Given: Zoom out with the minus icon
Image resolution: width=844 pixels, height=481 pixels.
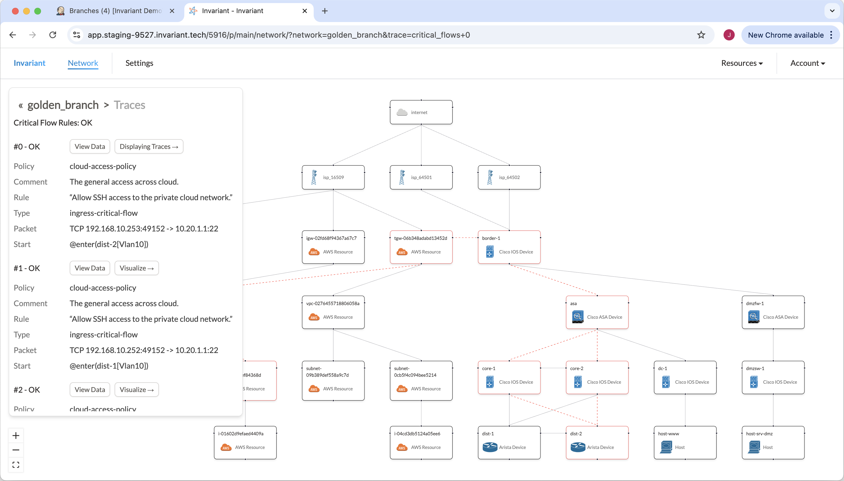Looking at the screenshot, I should coord(16,450).
